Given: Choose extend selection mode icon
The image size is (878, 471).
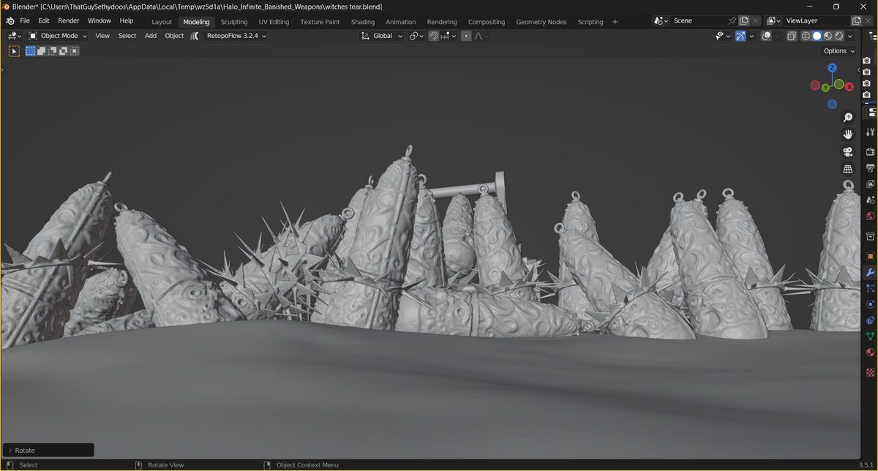Looking at the screenshot, I should pyautogui.click(x=42, y=51).
